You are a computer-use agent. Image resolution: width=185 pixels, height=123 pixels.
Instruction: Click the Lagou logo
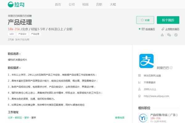16,5
